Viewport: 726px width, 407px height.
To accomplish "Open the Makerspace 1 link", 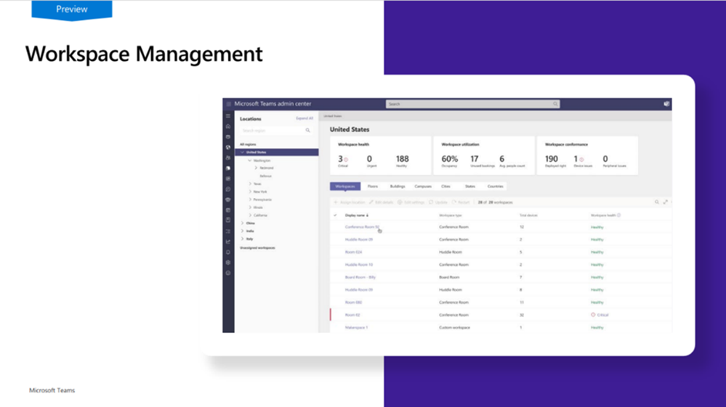I will [356, 327].
